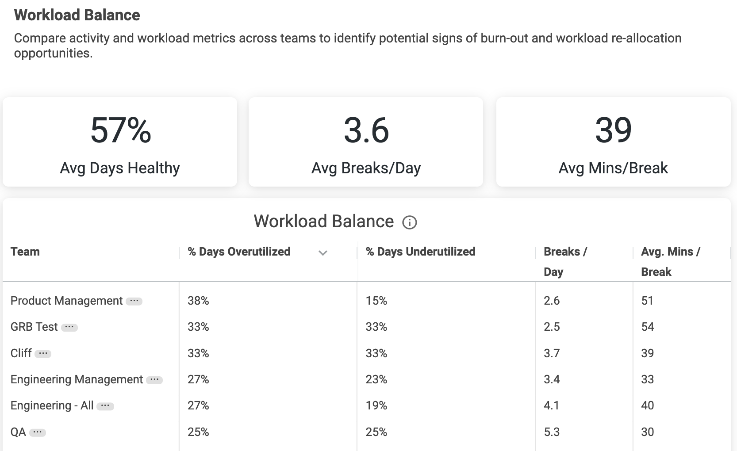The width and height of the screenshot is (737, 451).
Task: Open the ellipsis menu next to GRB Test
Action: tap(69, 327)
